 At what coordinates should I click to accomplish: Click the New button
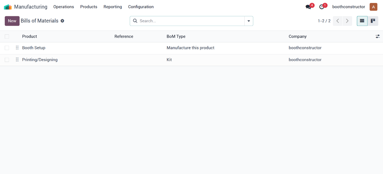coord(12,21)
